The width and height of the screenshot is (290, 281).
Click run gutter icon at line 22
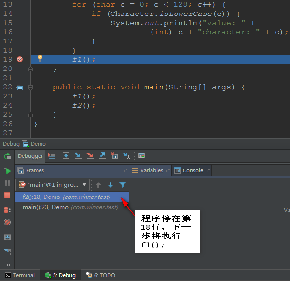point(19,87)
